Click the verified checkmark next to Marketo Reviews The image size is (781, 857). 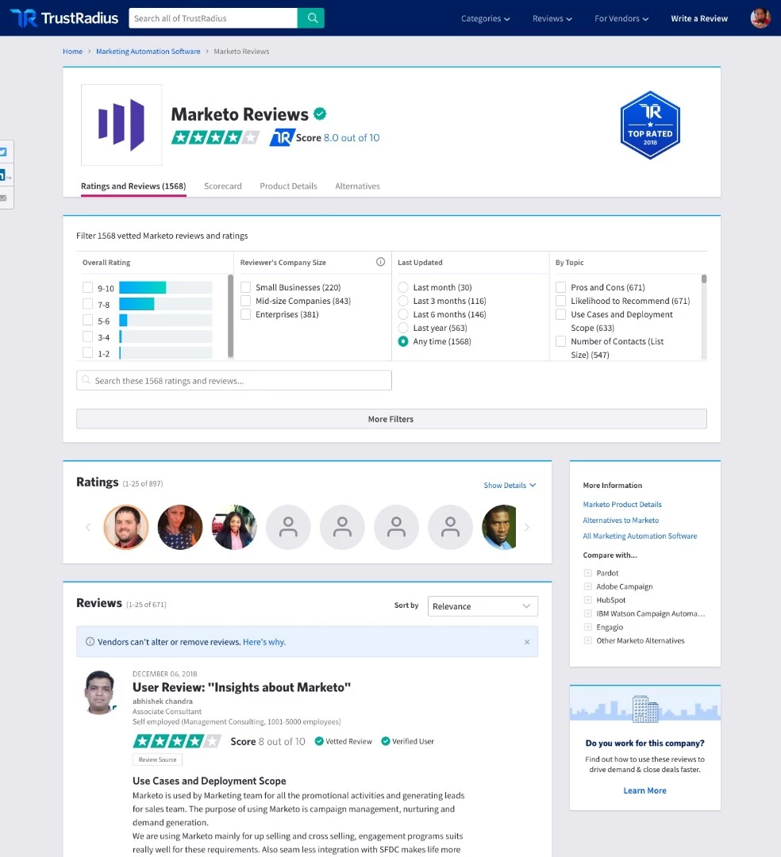tap(320, 113)
